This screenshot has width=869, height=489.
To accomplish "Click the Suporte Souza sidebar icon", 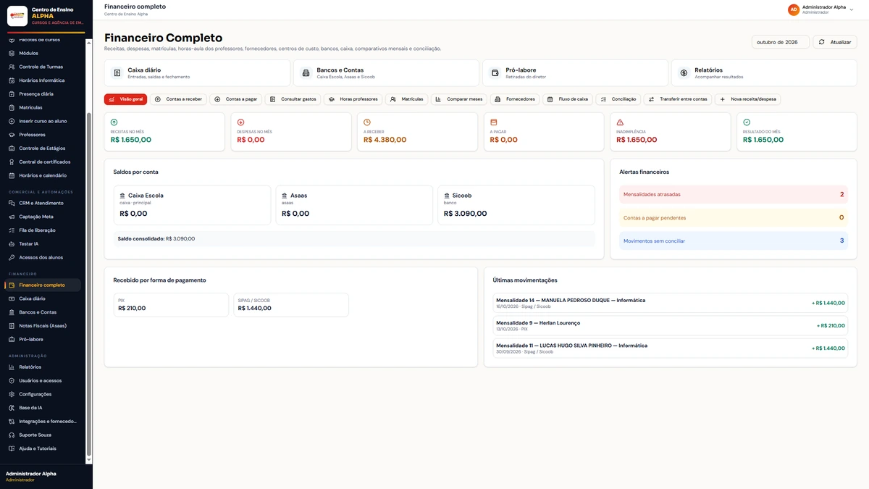I will (x=12, y=435).
